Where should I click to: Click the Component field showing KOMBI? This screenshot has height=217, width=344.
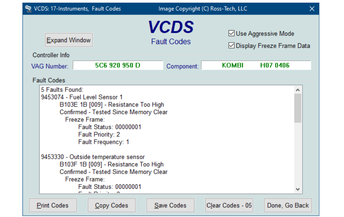[x=256, y=65]
